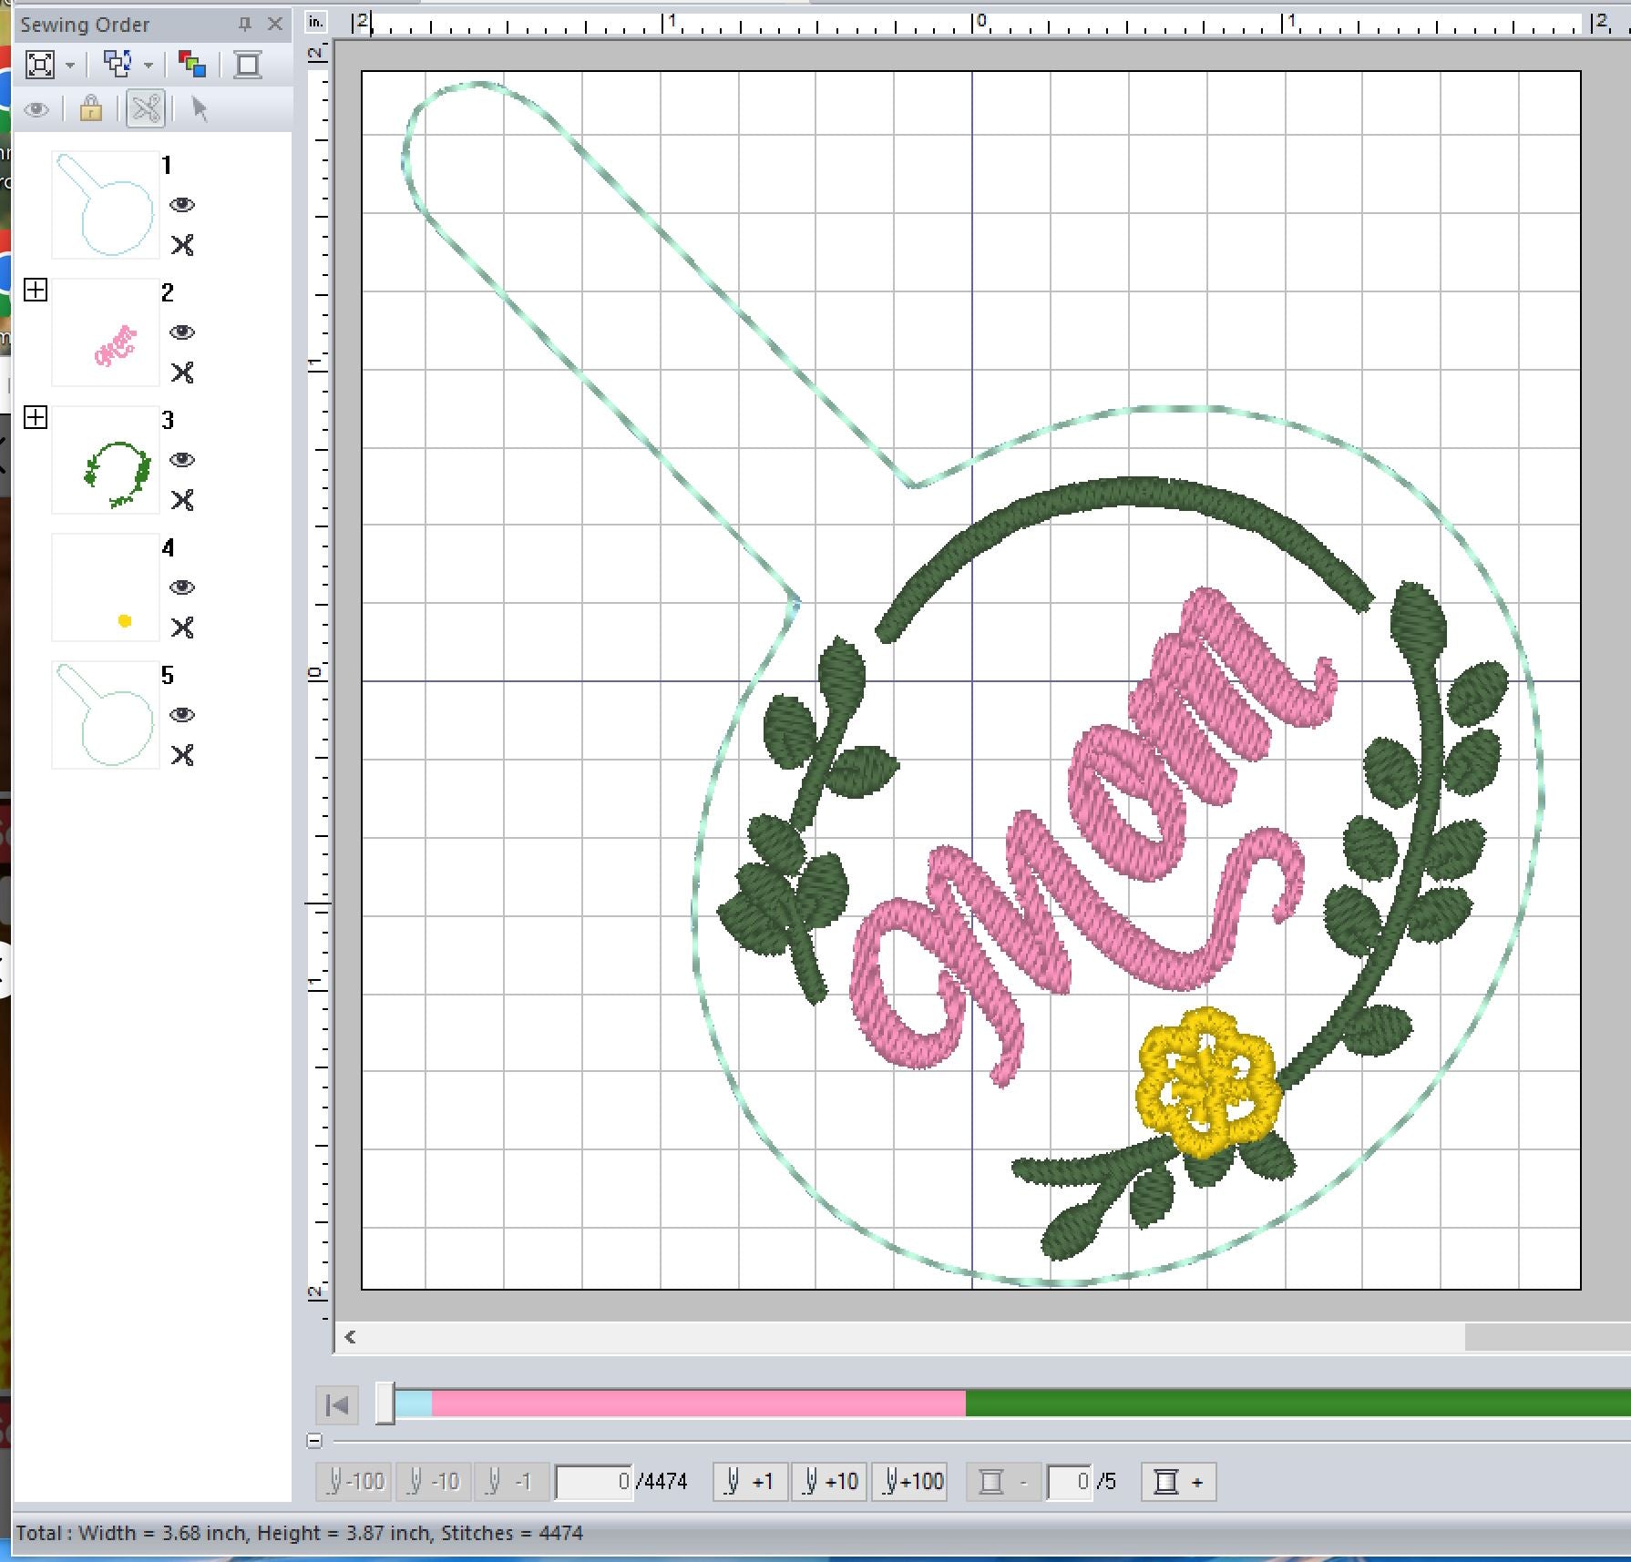Expand sewing order group 3

coord(36,418)
